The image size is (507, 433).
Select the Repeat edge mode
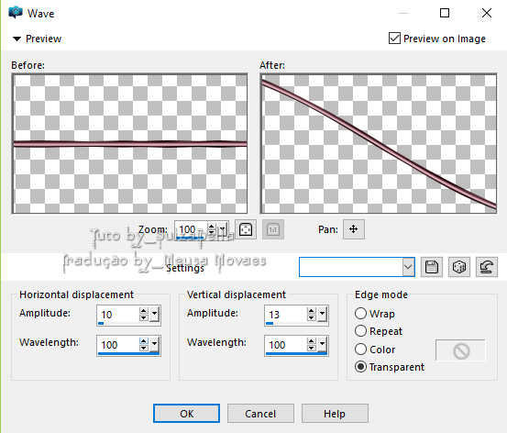360,331
